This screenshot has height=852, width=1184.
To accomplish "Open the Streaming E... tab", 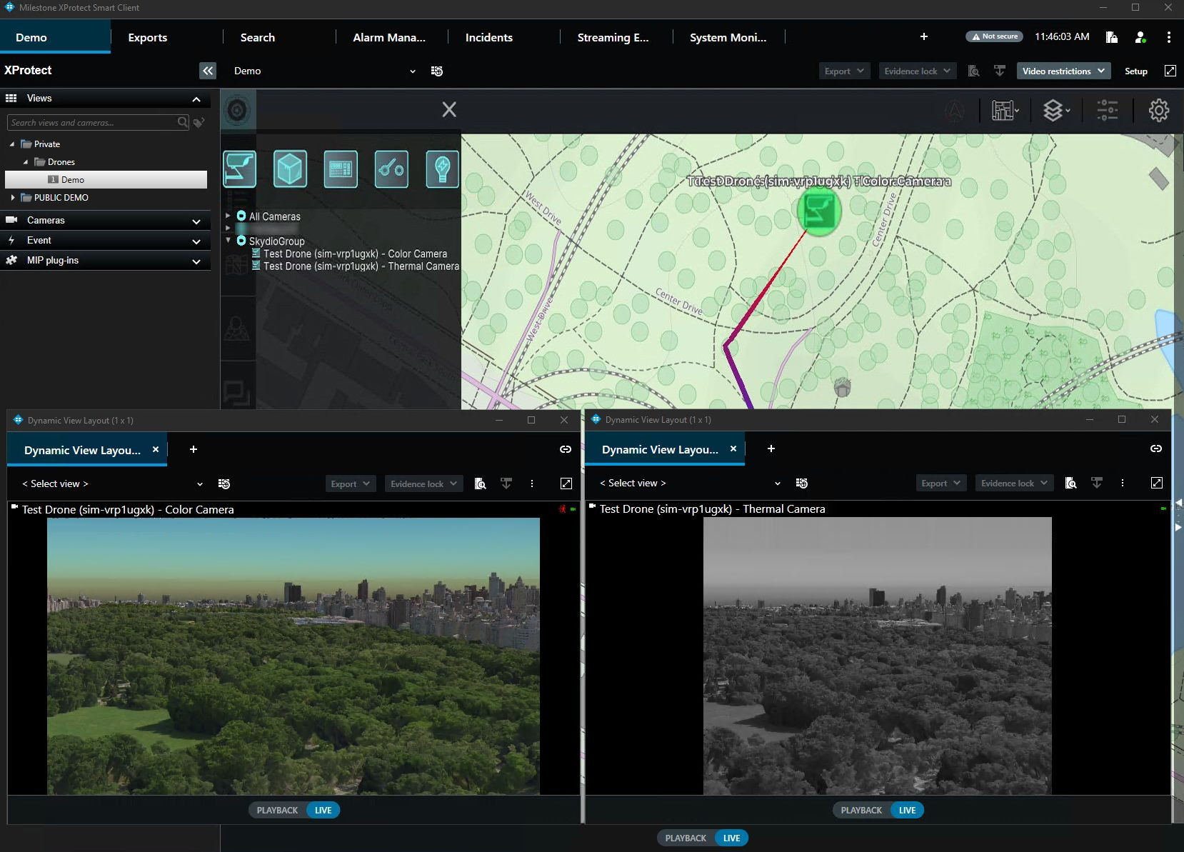I will tap(613, 37).
